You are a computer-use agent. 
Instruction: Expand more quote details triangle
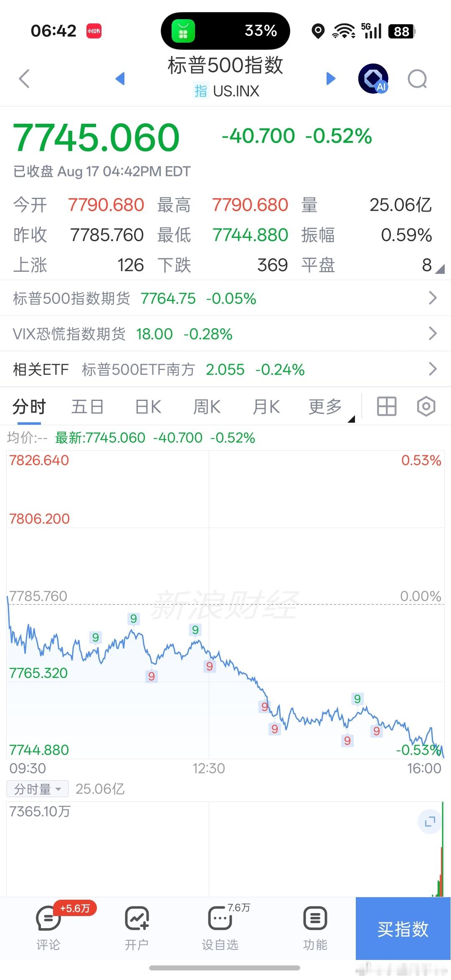click(440, 269)
